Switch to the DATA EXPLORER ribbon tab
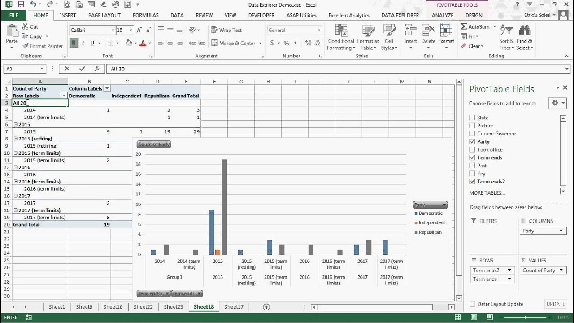The height and width of the screenshot is (323, 574). [400, 15]
